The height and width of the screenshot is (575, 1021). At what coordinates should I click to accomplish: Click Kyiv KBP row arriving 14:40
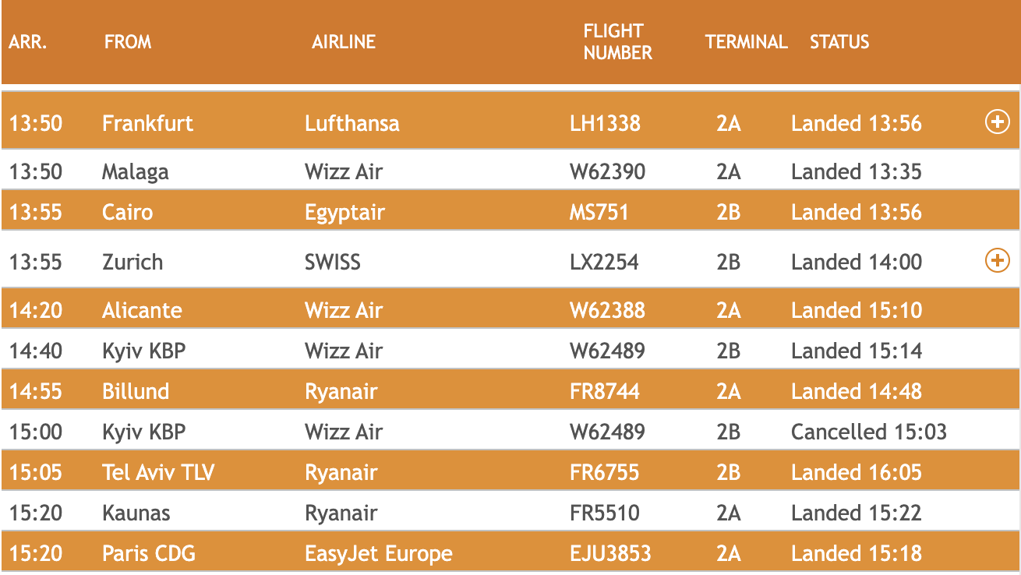(510, 351)
